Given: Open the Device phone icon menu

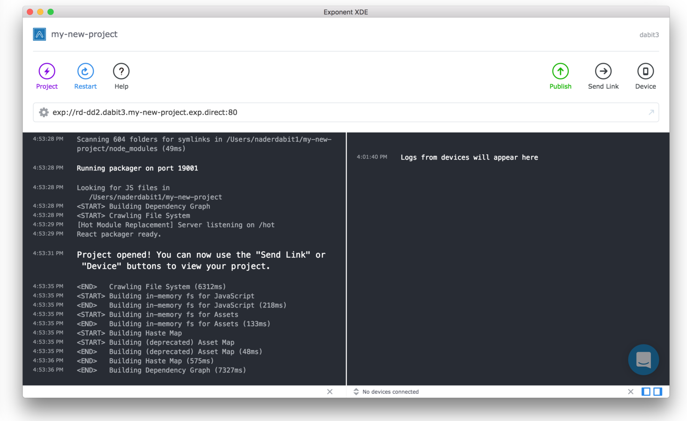Looking at the screenshot, I should 645,72.
